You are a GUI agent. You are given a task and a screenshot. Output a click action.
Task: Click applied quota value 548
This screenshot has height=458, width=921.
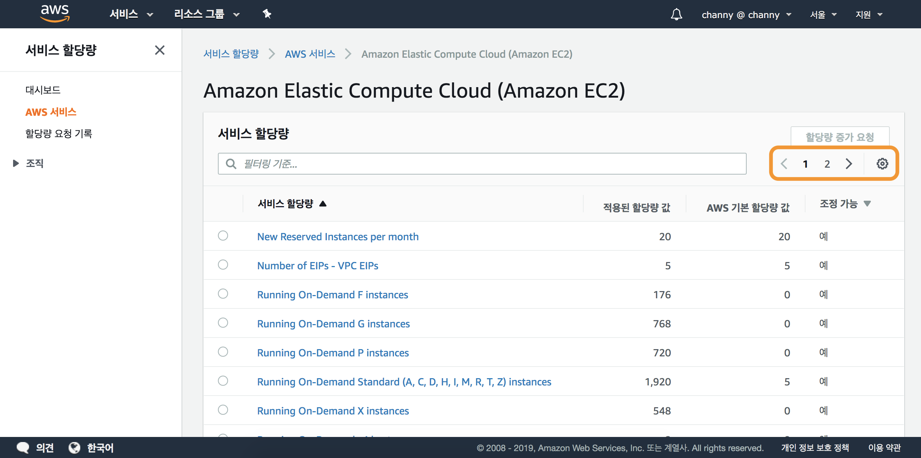(x=662, y=411)
